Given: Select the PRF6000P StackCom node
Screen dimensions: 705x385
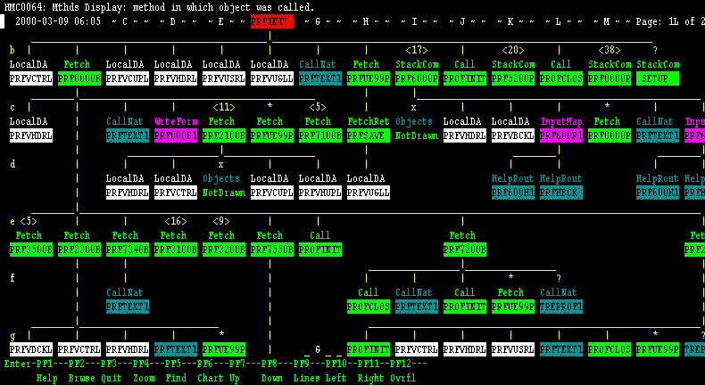Looking at the screenshot, I should coord(417,78).
